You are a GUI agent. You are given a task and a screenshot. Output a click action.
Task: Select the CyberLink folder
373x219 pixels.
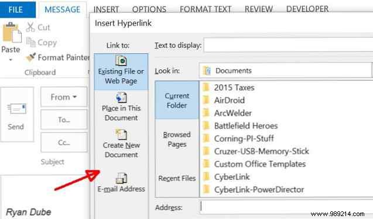232,177
